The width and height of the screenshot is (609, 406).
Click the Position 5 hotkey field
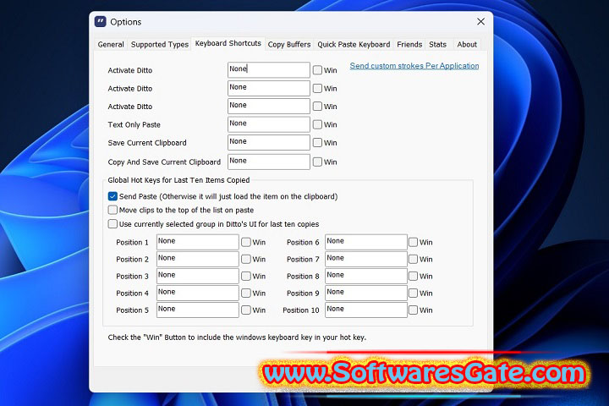198,310
